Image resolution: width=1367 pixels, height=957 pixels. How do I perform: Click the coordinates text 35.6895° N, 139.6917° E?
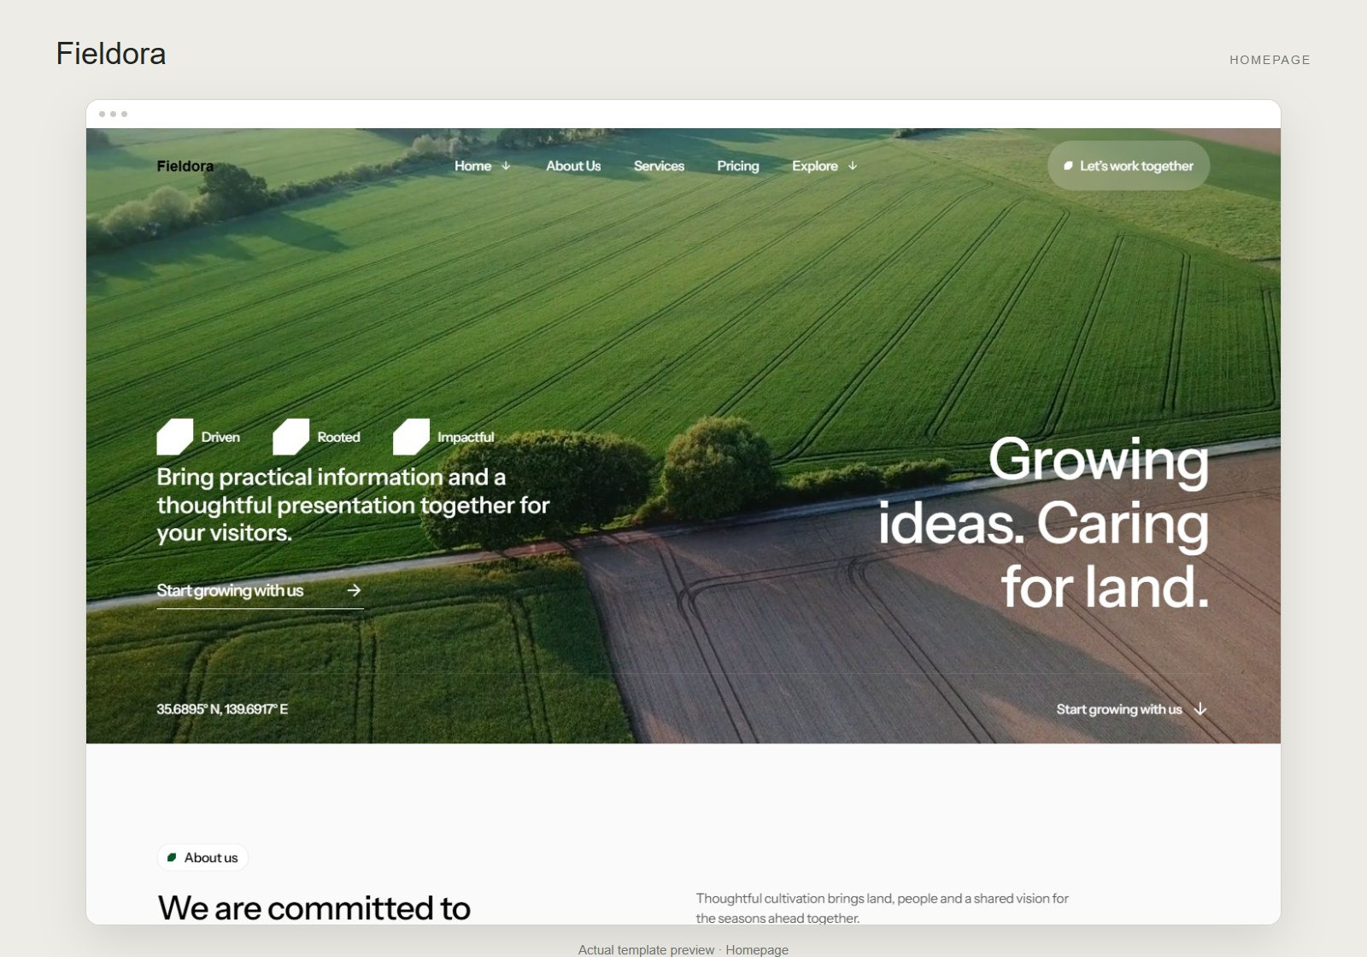click(222, 709)
